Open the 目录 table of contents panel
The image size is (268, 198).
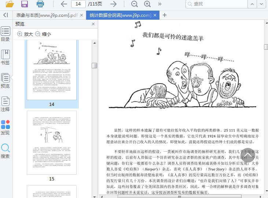click(5, 34)
